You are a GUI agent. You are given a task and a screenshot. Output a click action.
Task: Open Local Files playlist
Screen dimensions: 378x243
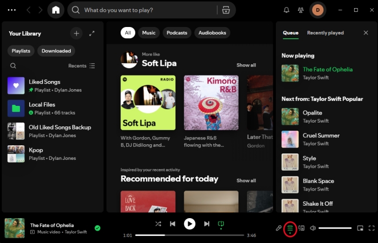tap(52, 109)
